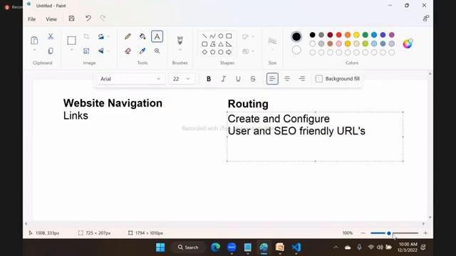Click the Copy icon
Image resolution: width=456 pixels, height=256 pixels.
(51, 51)
